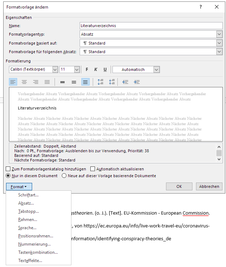Set right text alignment
Screen dimensions: 226x267
tap(36, 82)
